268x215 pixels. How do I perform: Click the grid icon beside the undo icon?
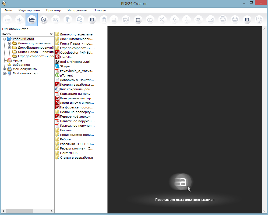click(247, 20)
